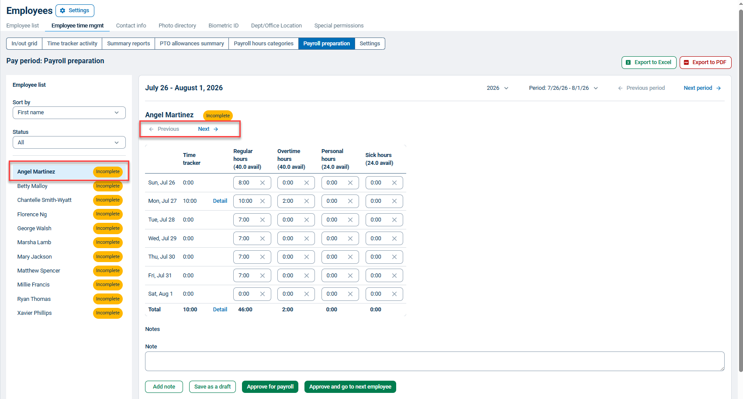Open the Status All dropdown
743x399 pixels.
69,143
